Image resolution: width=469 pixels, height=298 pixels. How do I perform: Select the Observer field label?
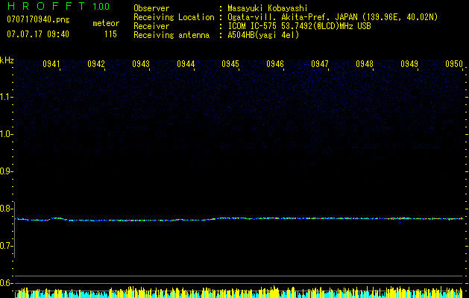[x=151, y=8]
